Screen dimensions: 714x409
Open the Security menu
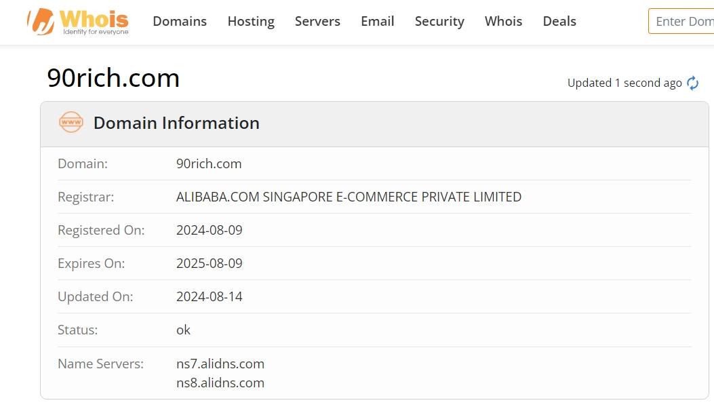(439, 22)
